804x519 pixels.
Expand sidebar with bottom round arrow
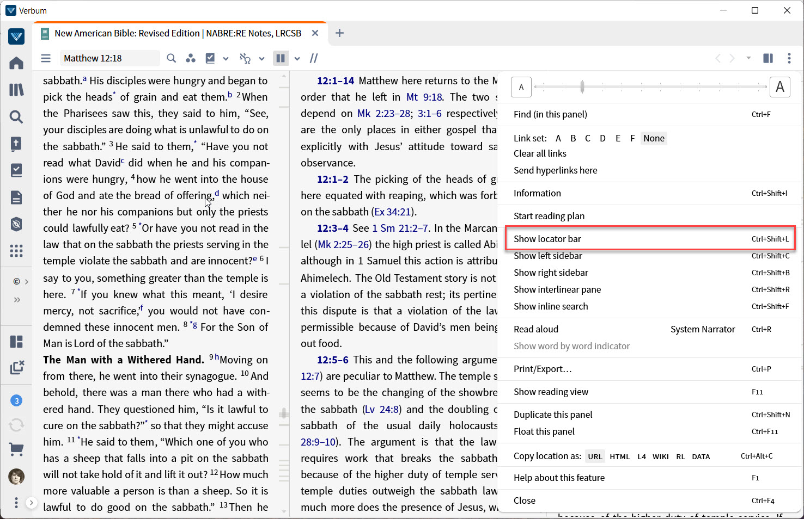point(32,503)
